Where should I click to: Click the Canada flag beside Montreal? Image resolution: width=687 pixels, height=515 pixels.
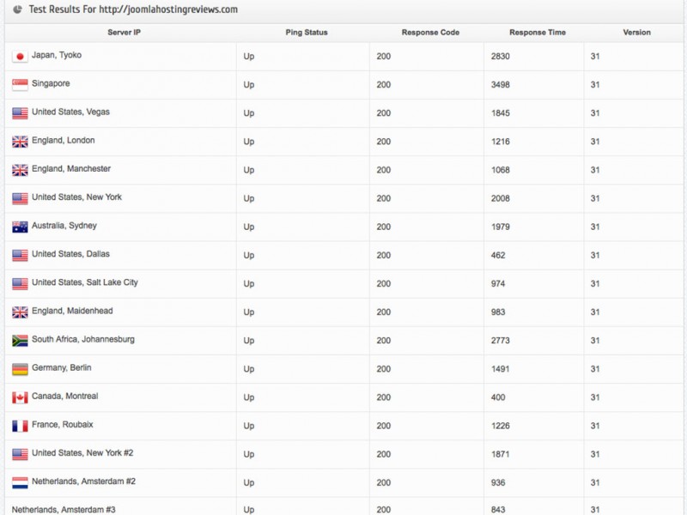point(20,397)
